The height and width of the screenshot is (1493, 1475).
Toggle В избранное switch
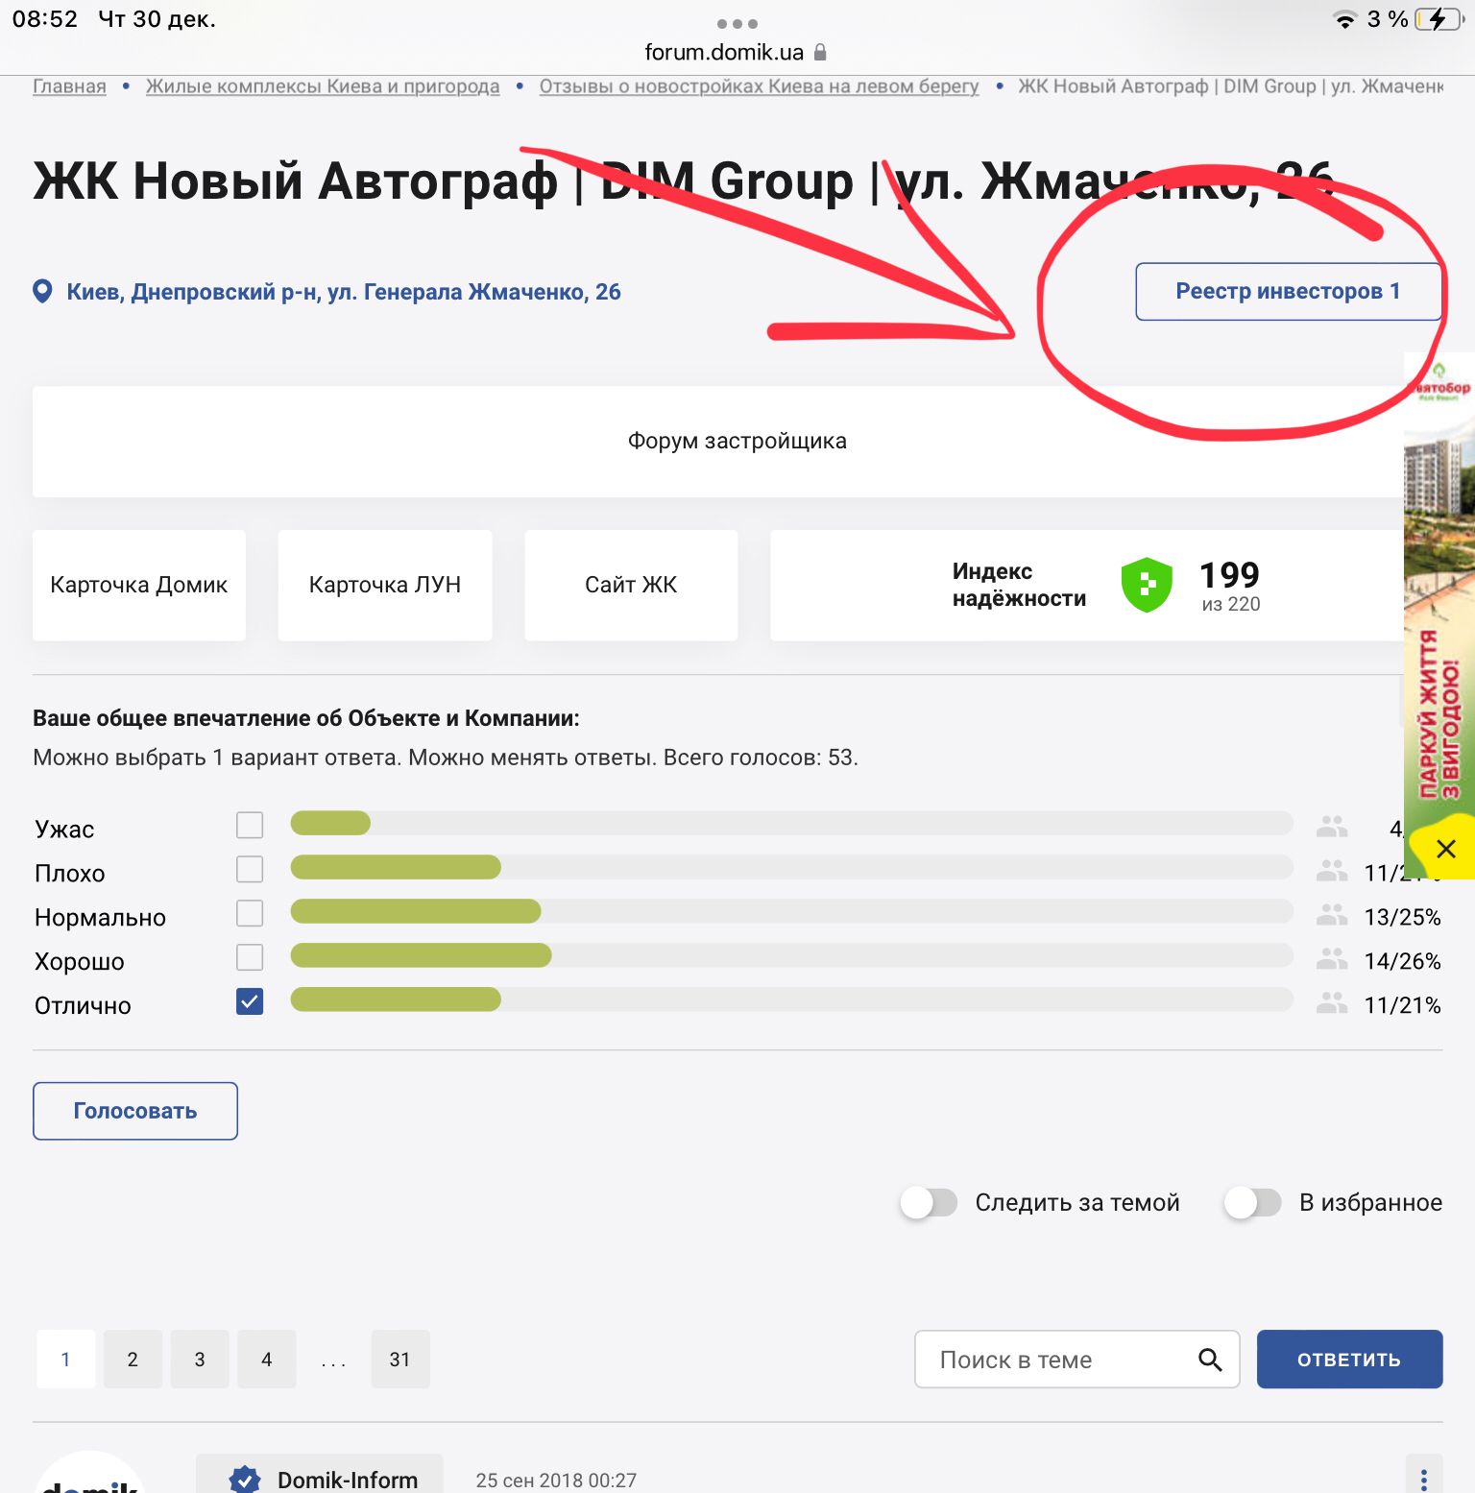[x=1252, y=1202]
